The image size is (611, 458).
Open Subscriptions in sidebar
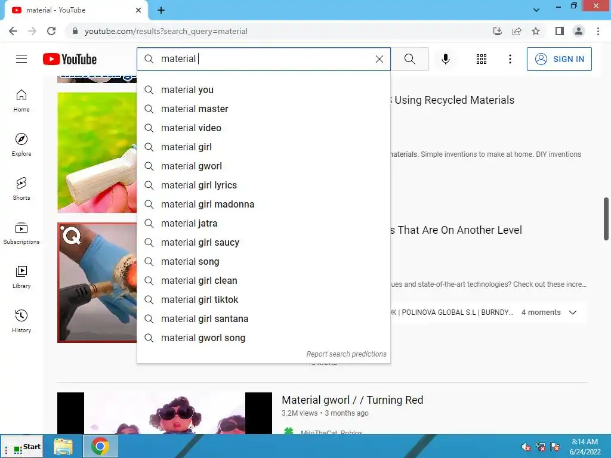[x=21, y=233]
